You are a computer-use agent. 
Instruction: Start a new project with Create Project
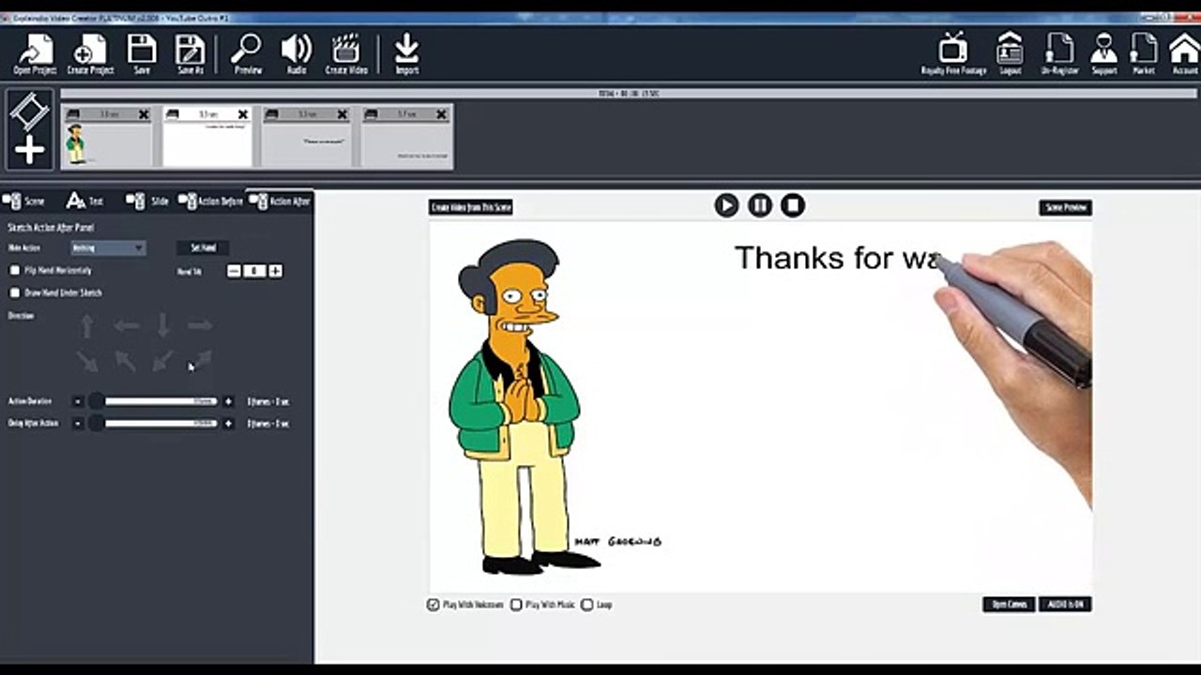(90, 54)
